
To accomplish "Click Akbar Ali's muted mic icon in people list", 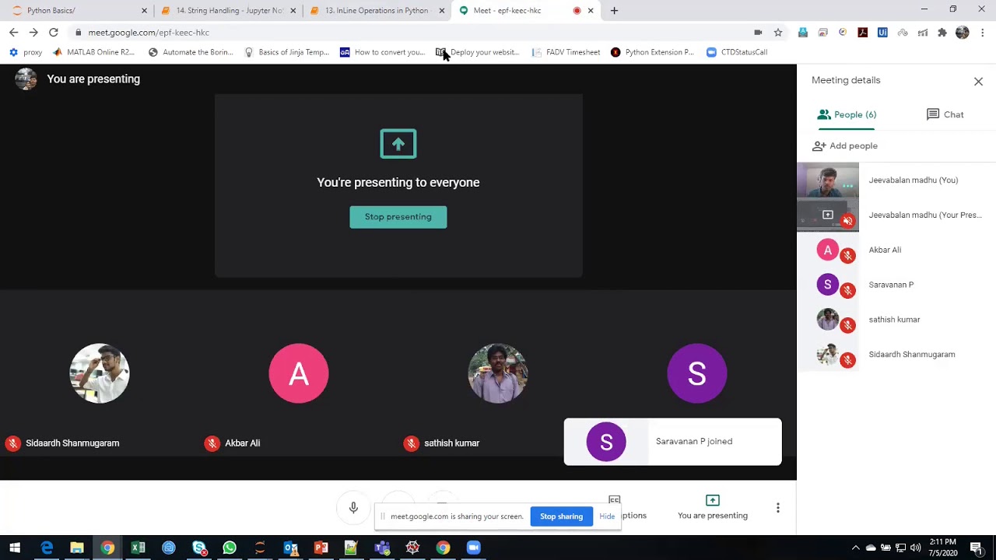I will (x=847, y=255).
